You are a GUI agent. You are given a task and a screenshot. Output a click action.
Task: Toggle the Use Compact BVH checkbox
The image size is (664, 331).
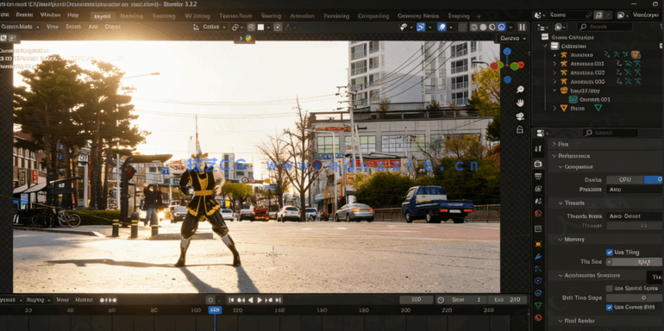click(x=610, y=308)
